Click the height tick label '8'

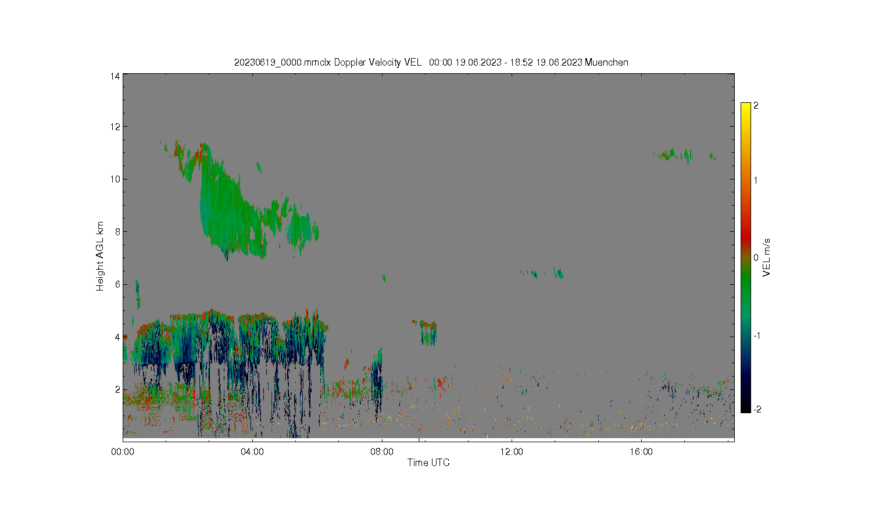click(x=117, y=232)
